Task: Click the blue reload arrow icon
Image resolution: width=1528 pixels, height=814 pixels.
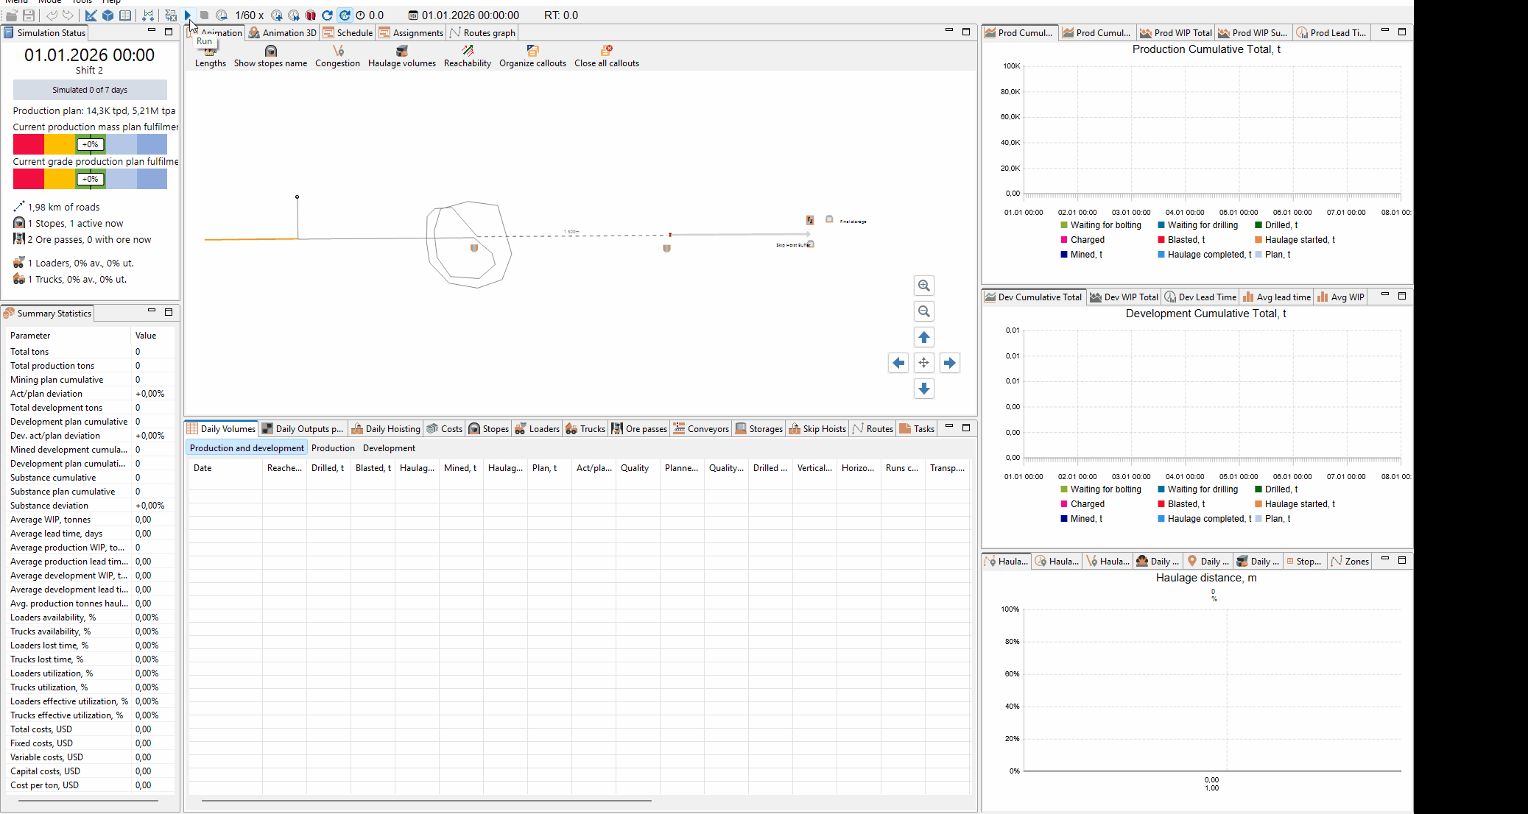Action: [328, 15]
